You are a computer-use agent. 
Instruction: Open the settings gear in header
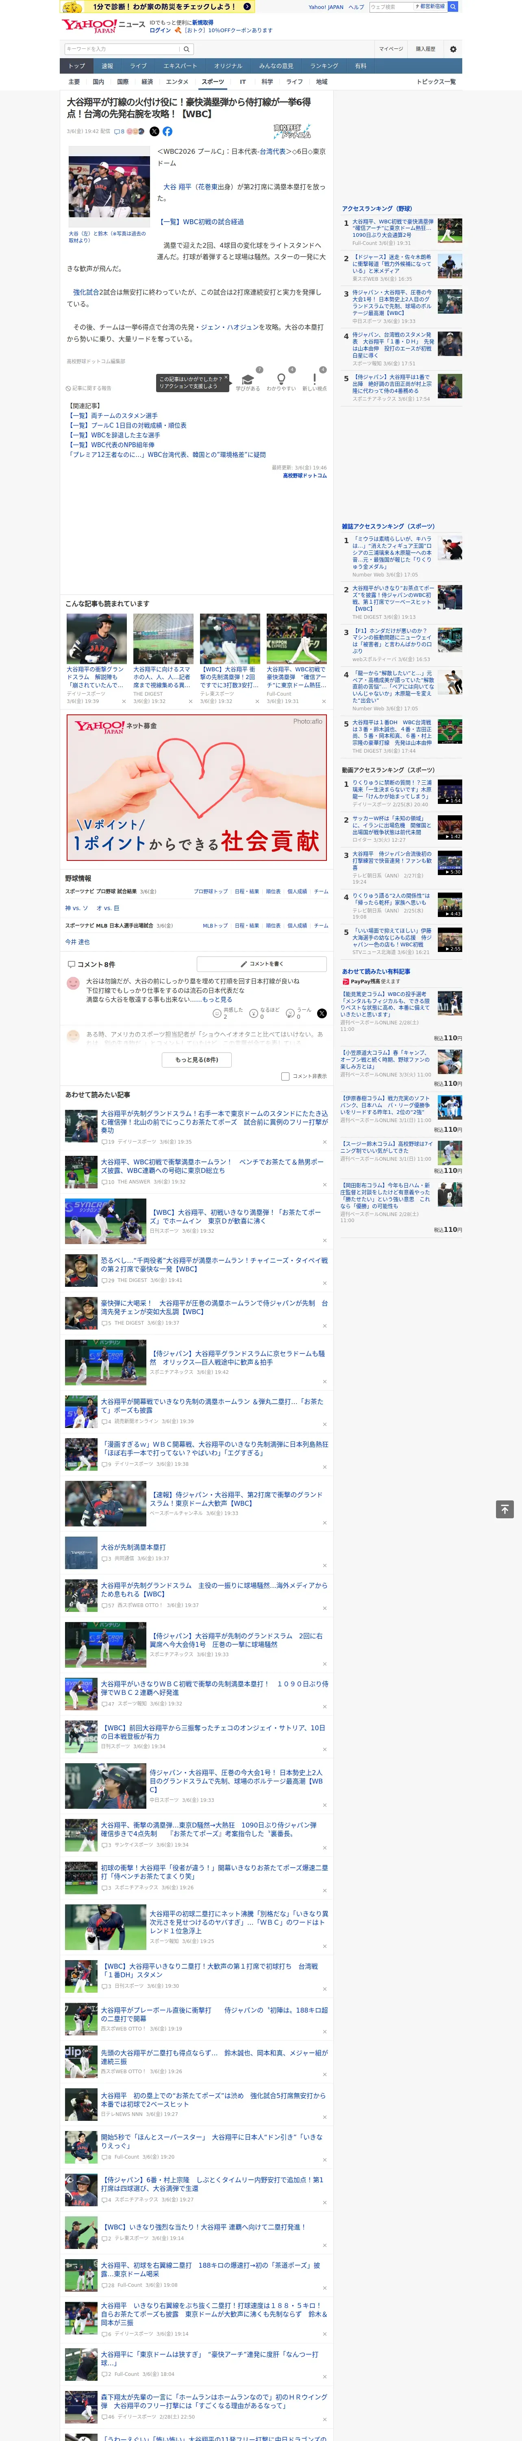[x=453, y=49]
